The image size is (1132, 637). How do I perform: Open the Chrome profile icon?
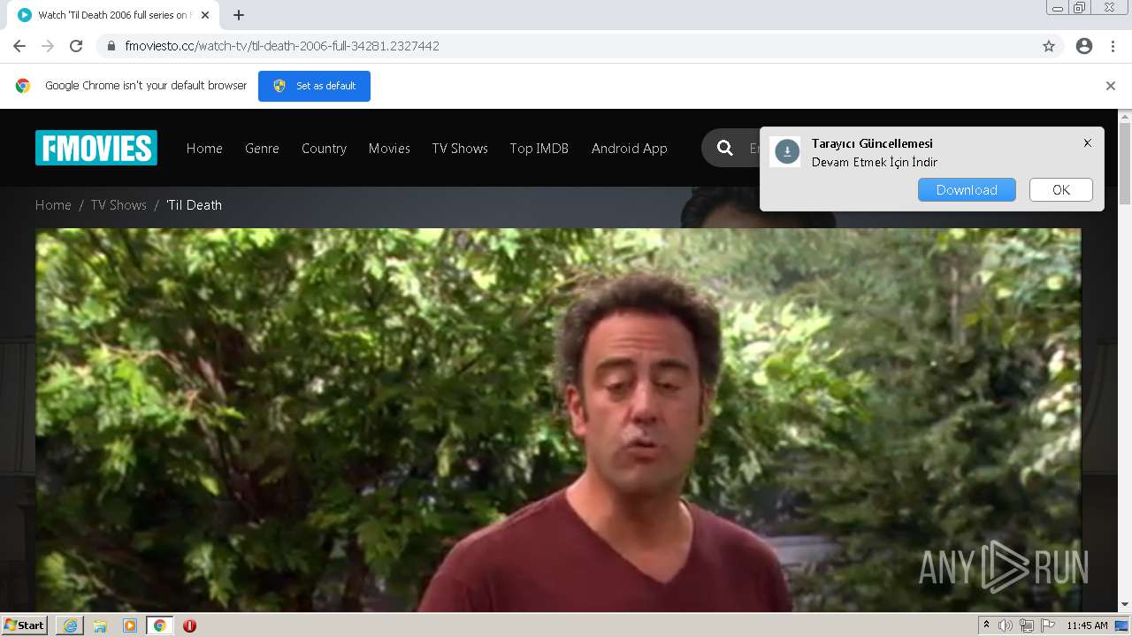pyautogui.click(x=1084, y=46)
